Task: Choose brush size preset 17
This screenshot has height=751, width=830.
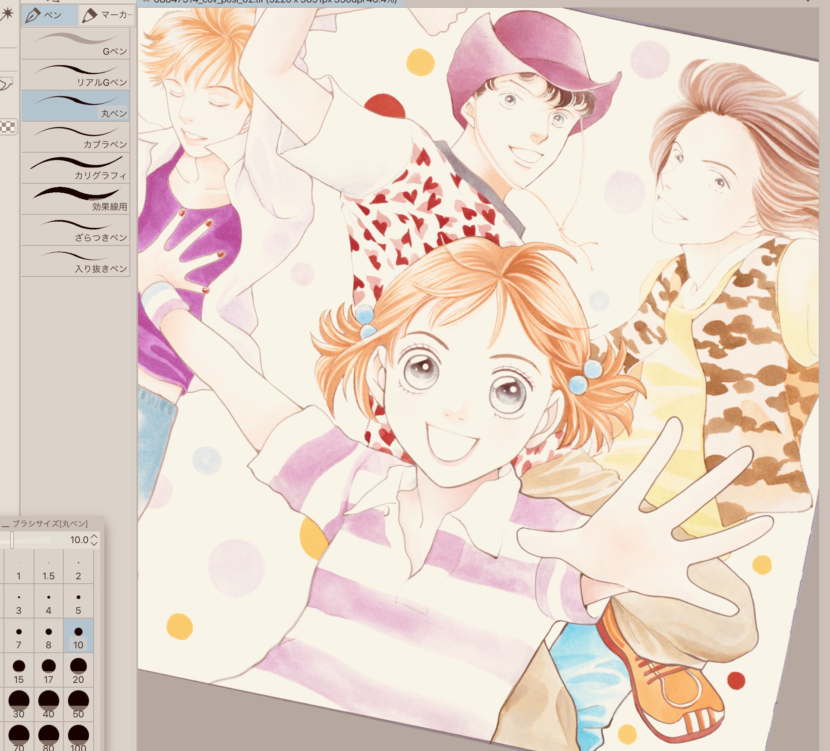Action: pyautogui.click(x=48, y=670)
